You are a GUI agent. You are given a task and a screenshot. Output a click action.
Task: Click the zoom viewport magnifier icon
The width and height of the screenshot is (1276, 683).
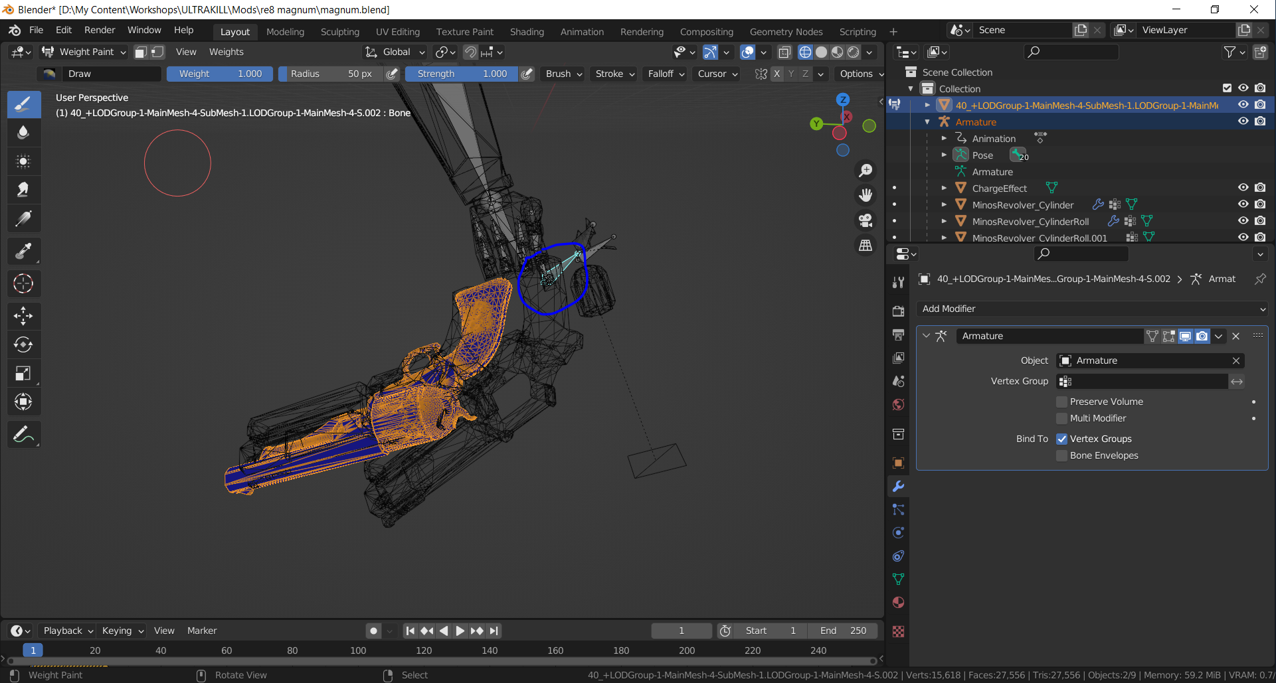tap(866, 171)
